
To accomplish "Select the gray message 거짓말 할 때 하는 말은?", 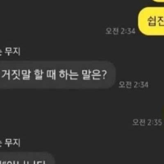I will pyautogui.click(x=57, y=75).
